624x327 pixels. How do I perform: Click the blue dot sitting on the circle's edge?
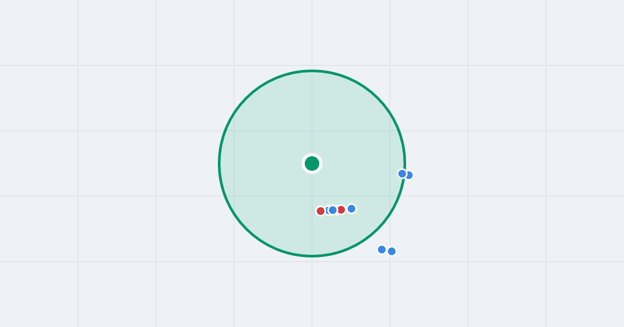pyautogui.click(x=402, y=173)
